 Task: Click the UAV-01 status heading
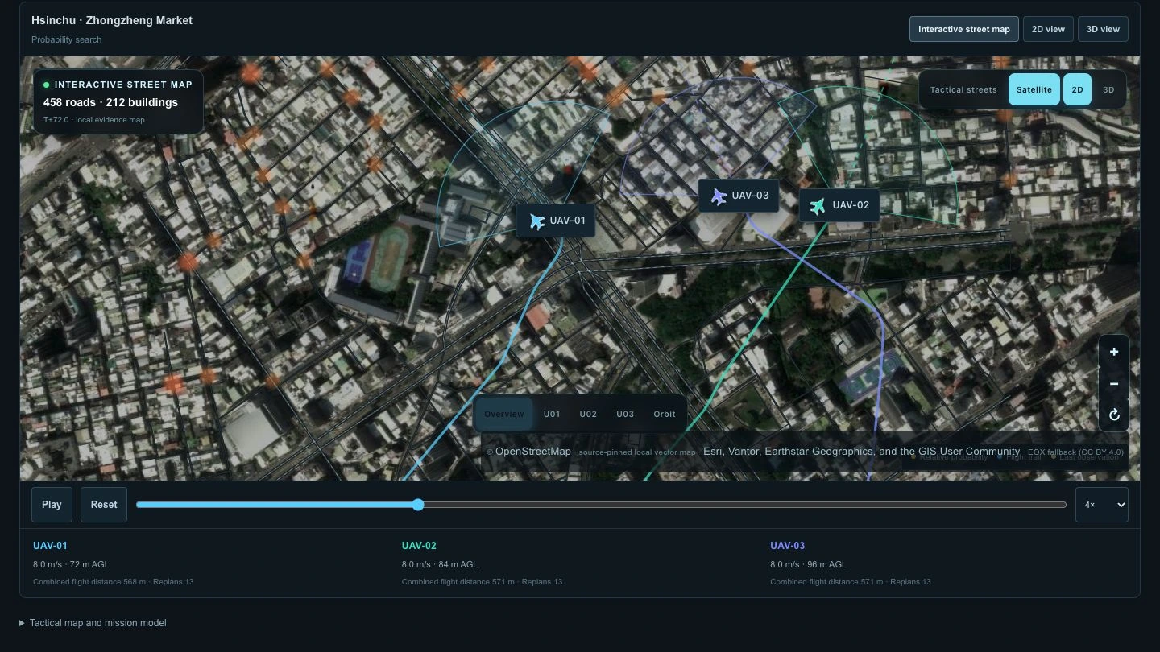(x=50, y=546)
